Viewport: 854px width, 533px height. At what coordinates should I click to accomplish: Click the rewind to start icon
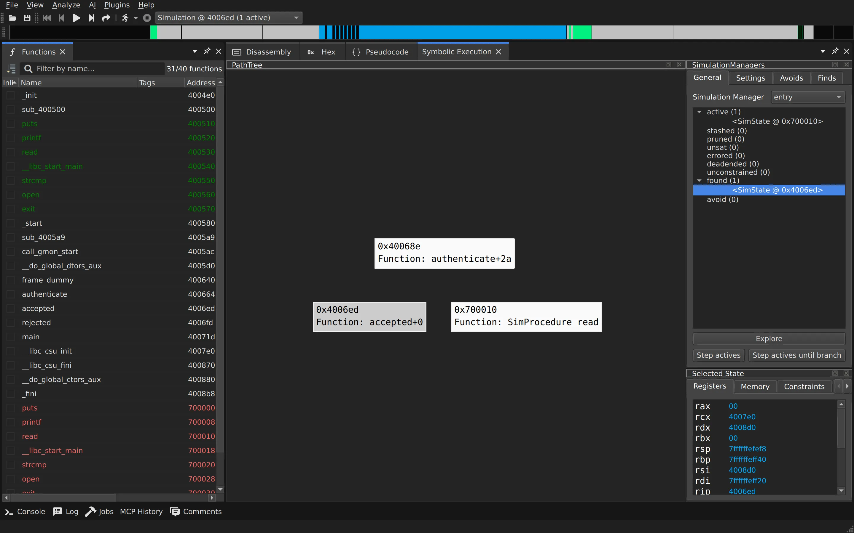(47, 18)
